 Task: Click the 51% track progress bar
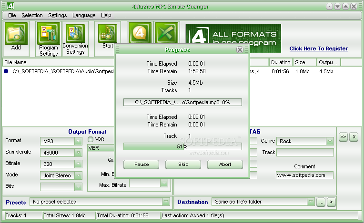click(x=182, y=146)
